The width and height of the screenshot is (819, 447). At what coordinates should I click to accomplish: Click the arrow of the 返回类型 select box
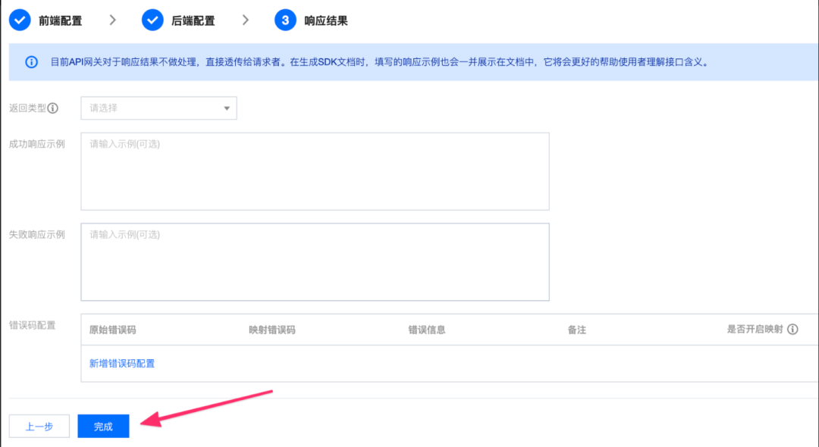(226, 108)
